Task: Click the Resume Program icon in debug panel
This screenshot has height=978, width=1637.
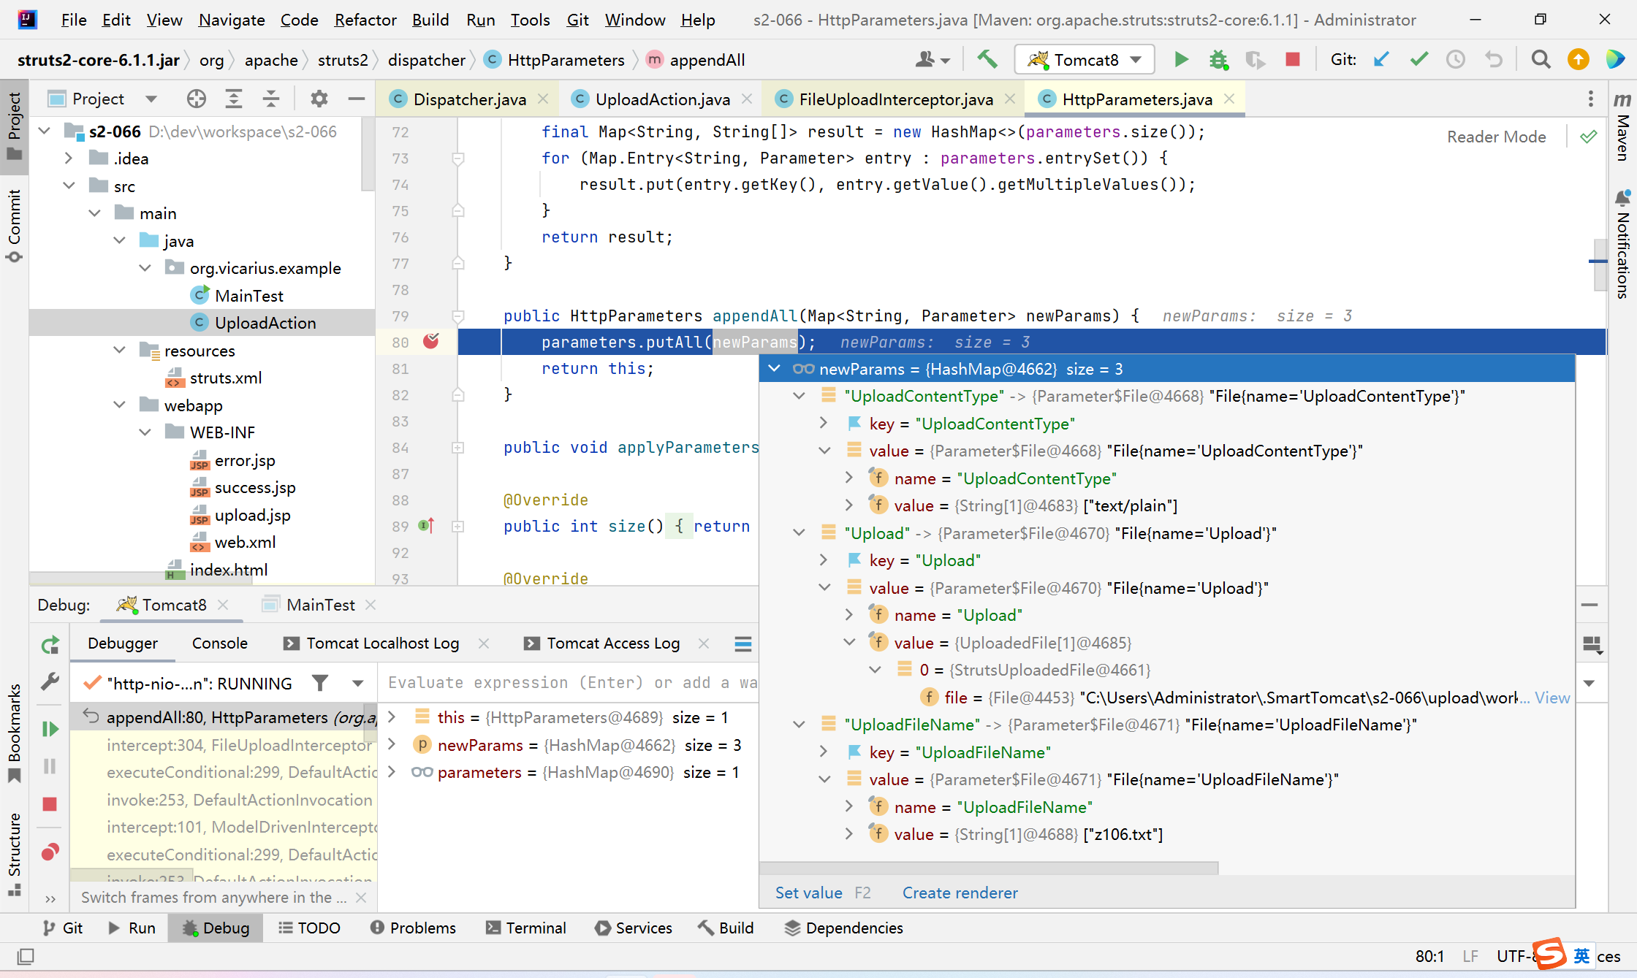Action: click(50, 728)
